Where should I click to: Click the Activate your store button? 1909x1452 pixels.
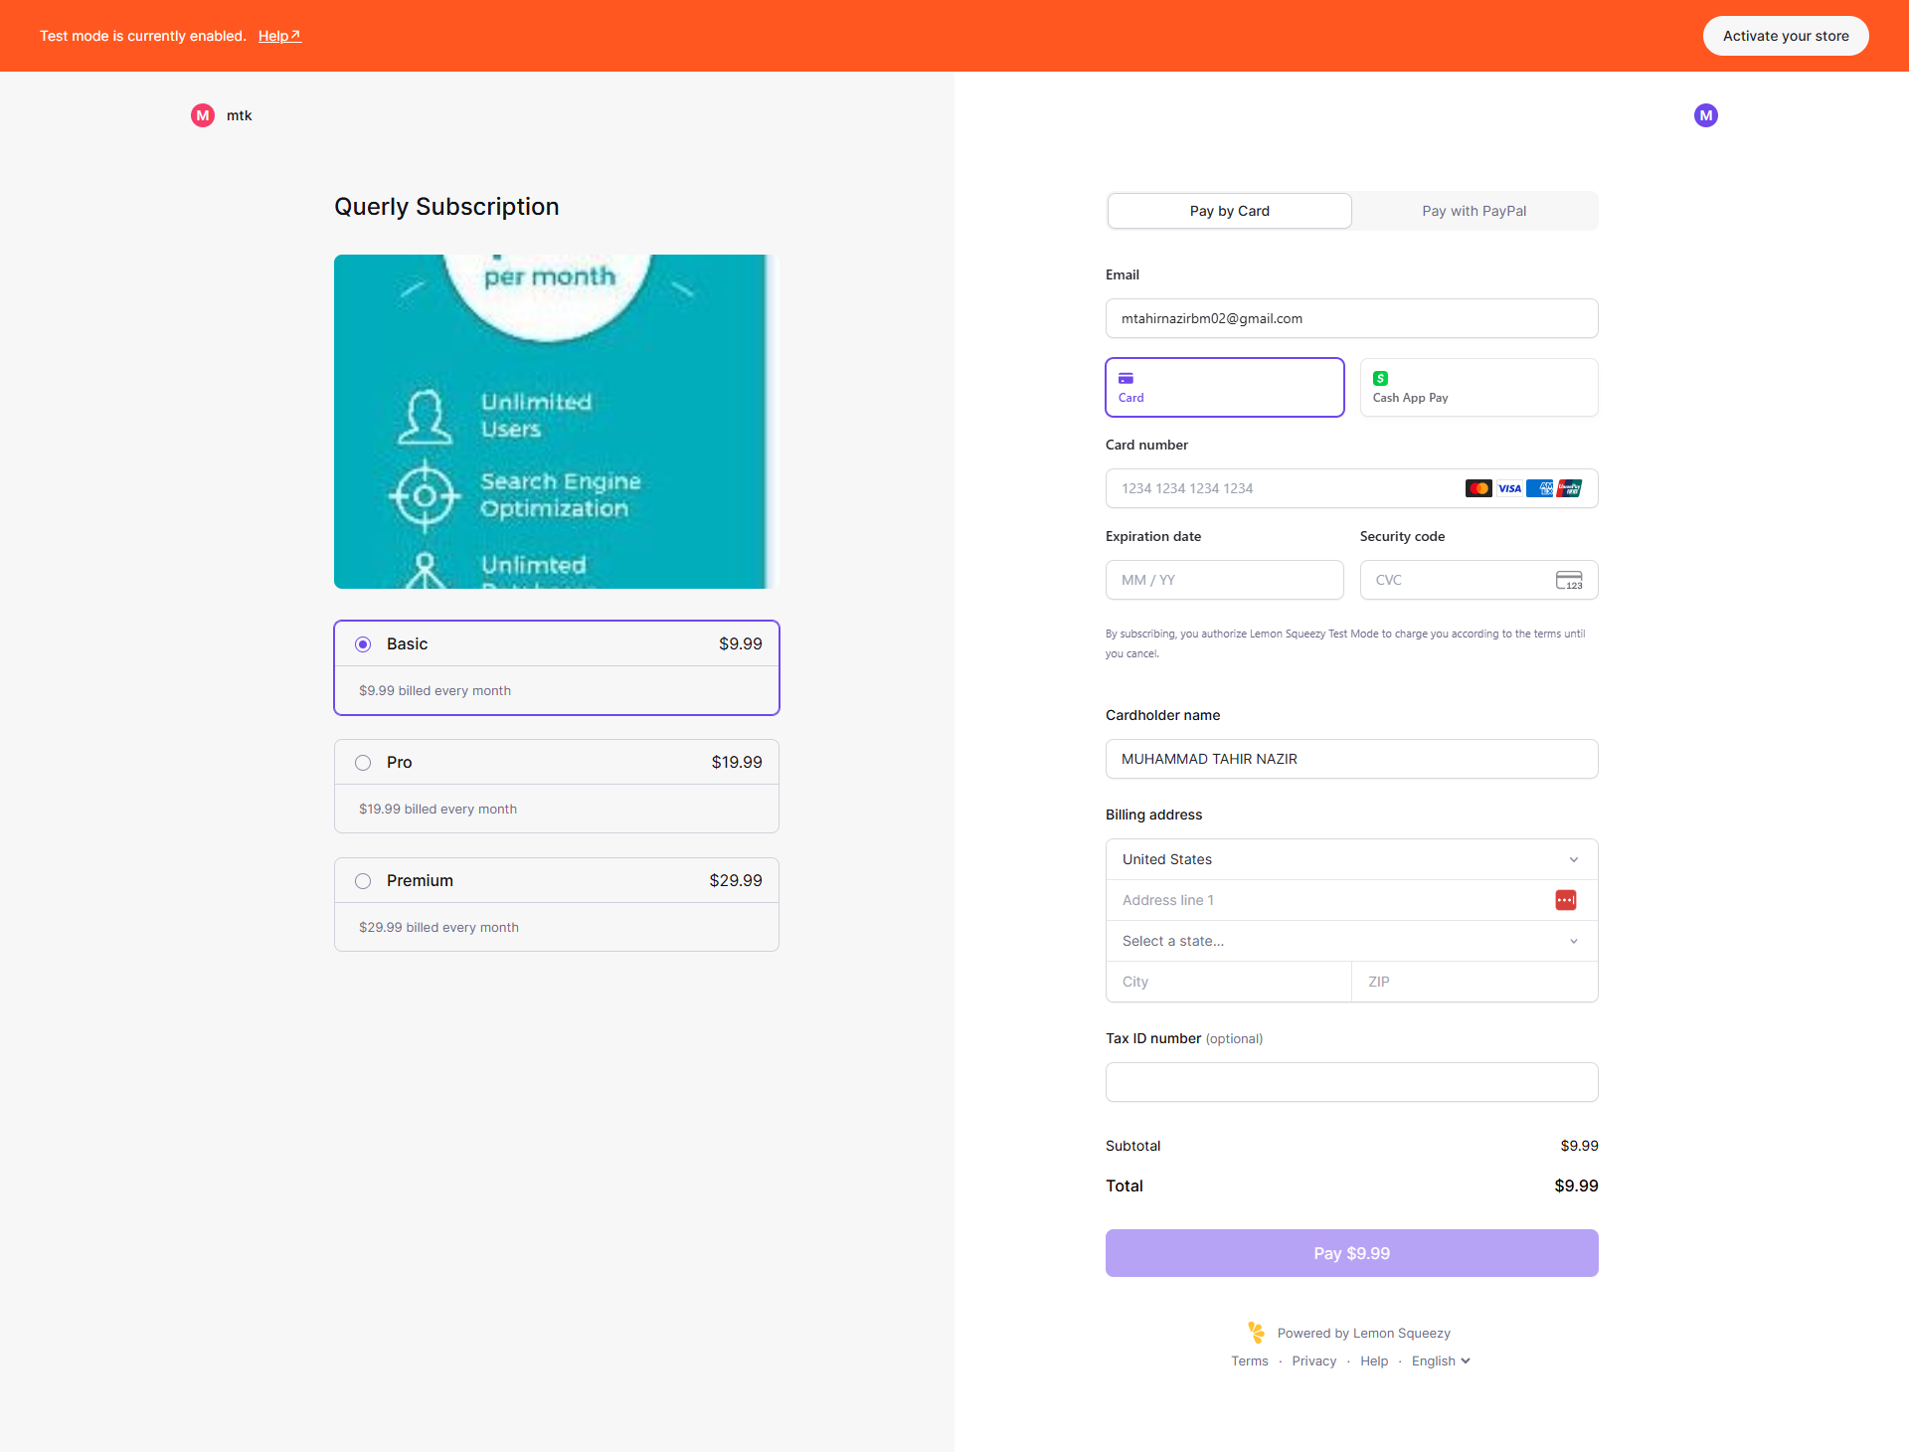(1785, 36)
